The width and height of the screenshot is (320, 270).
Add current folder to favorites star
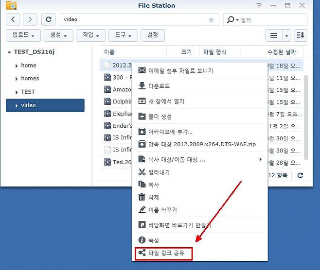tap(211, 20)
